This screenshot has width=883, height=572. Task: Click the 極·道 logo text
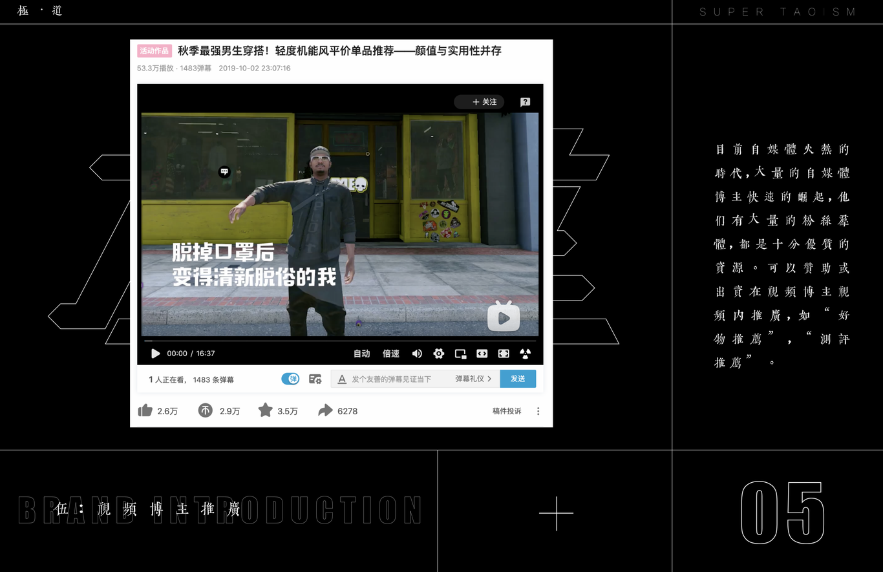click(x=39, y=10)
